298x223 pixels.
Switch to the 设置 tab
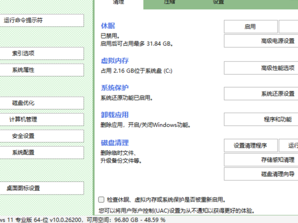click(218, 2)
